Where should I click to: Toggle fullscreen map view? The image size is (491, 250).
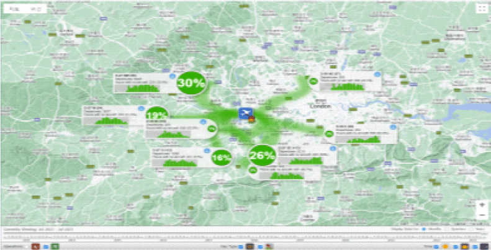coord(481,9)
